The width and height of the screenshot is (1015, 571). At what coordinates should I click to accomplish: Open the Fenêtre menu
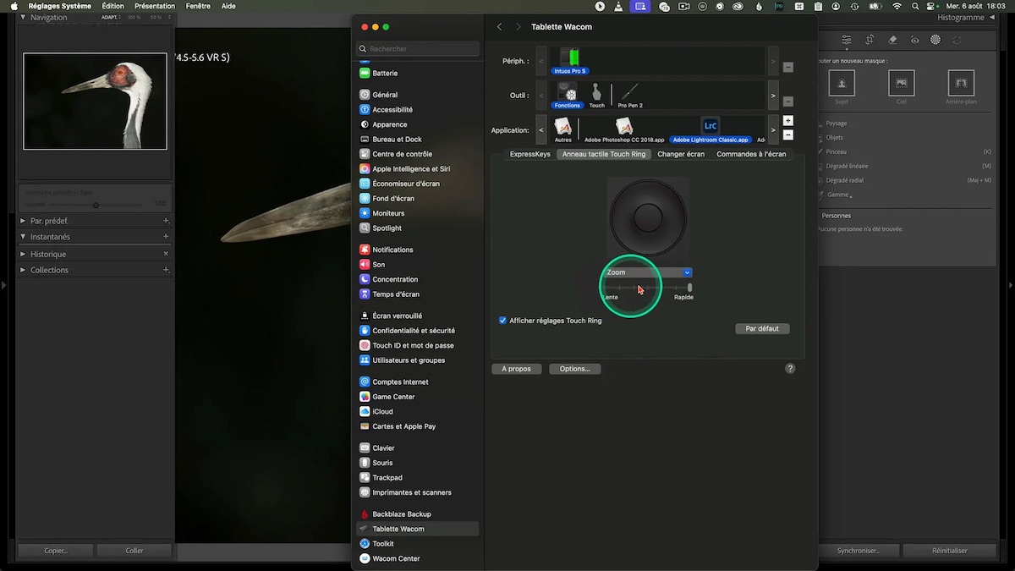(x=198, y=6)
